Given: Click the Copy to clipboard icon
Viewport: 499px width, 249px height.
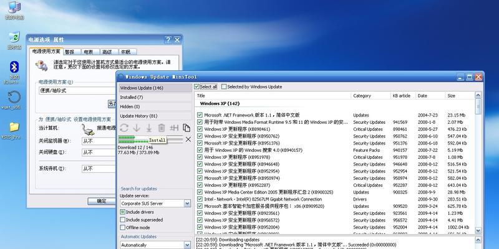Looking at the screenshot, I should coord(187,128).
